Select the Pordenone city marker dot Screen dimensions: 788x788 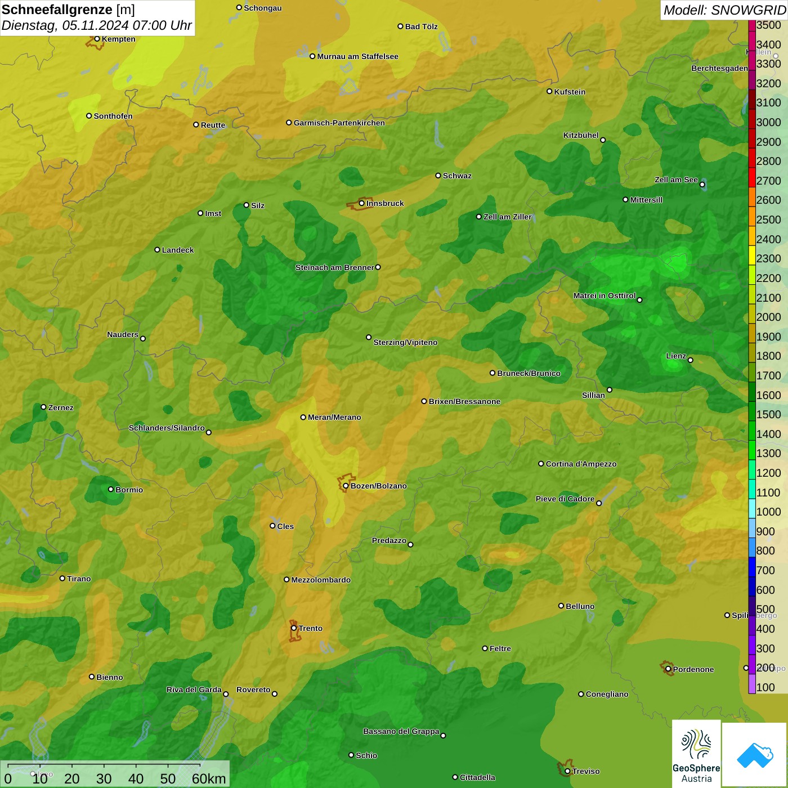point(668,669)
